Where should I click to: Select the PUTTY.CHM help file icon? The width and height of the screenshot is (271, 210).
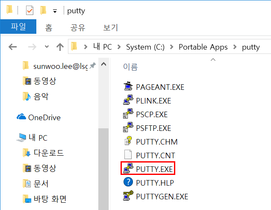pyautogui.click(x=128, y=141)
